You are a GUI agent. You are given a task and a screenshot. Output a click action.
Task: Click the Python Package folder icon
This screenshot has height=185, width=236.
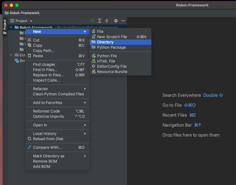94,47
